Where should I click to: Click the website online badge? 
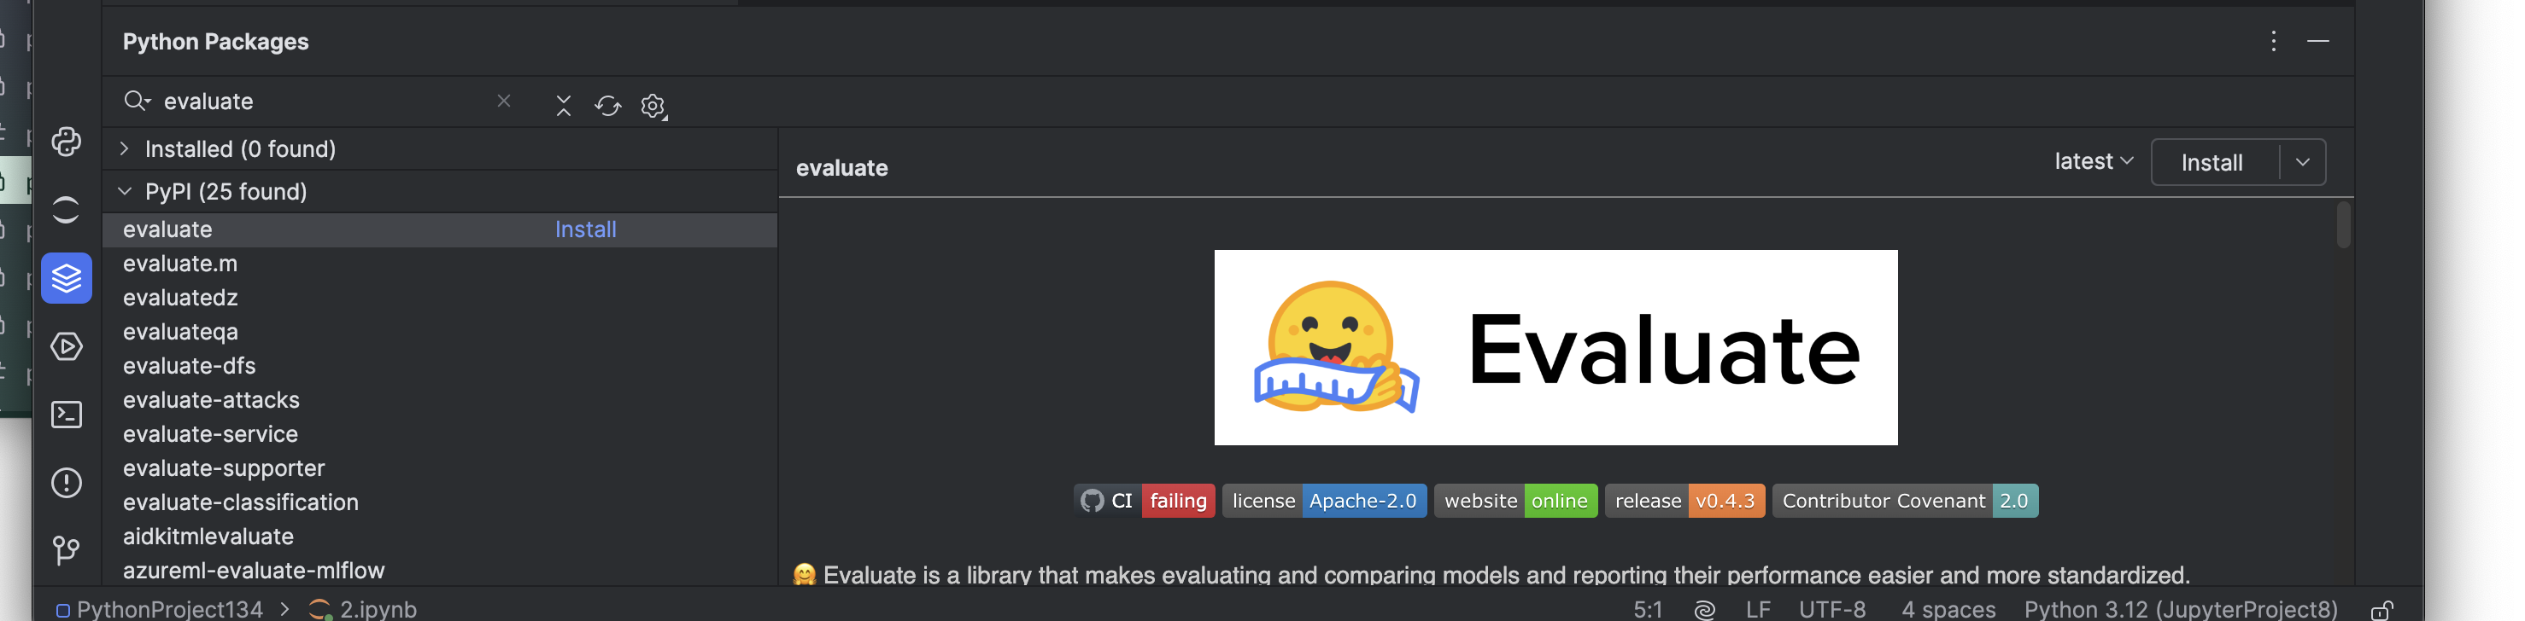tap(1515, 501)
